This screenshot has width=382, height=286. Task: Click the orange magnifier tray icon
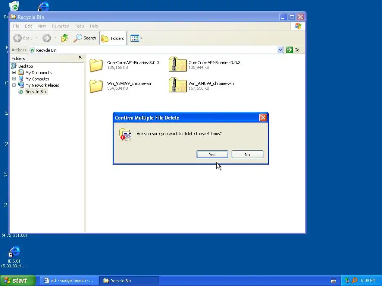354,280
